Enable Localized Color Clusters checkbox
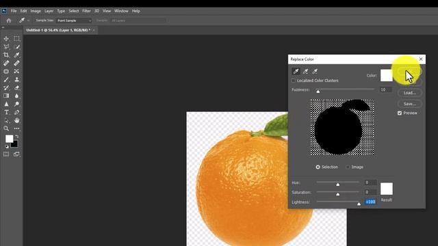This screenshot has height=246, width=438. coord(294,81)
